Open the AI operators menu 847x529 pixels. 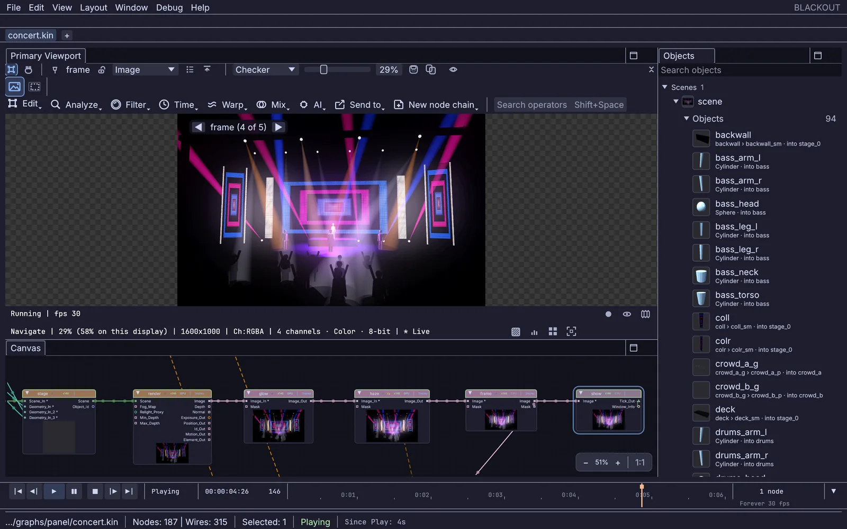[x=312, y=105]
